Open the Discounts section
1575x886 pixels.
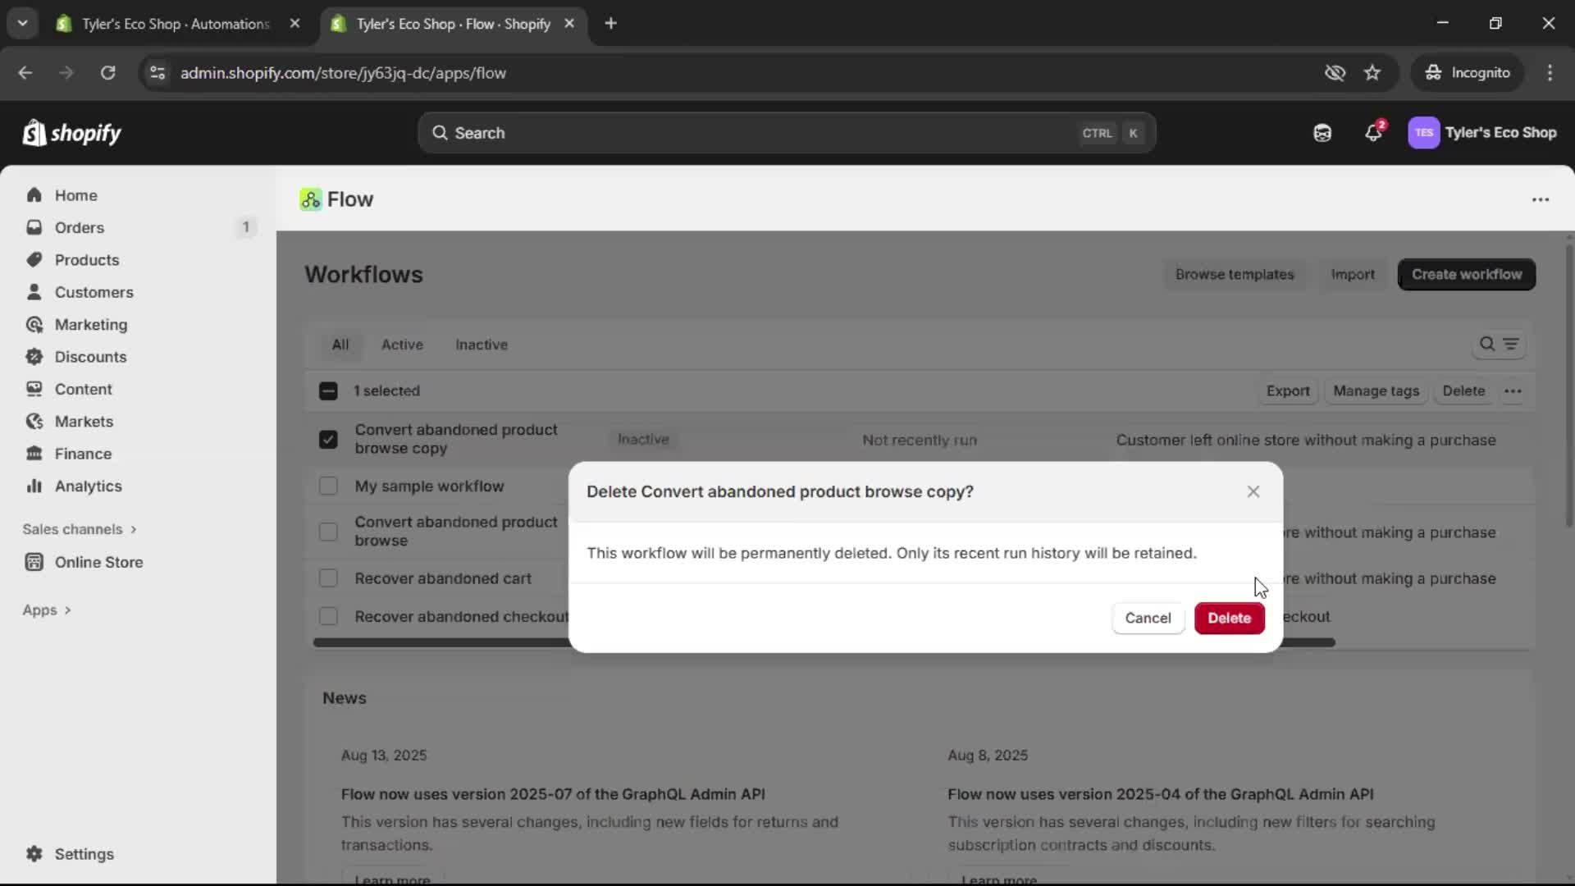click(x=90, y=357)
